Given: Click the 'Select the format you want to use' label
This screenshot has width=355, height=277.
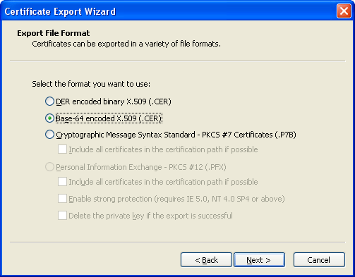Looking at the screenshot, I should [91, 84].
